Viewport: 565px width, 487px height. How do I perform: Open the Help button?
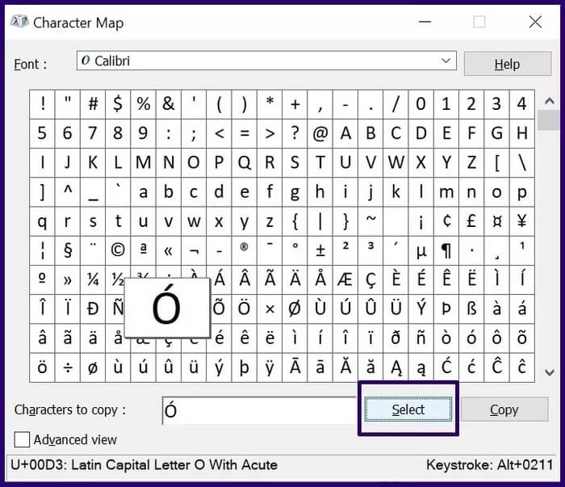[x=508, y=64]
